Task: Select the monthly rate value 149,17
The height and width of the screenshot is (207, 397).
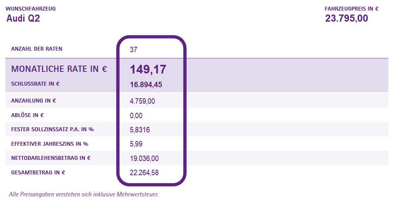Action: pos(148,70)
